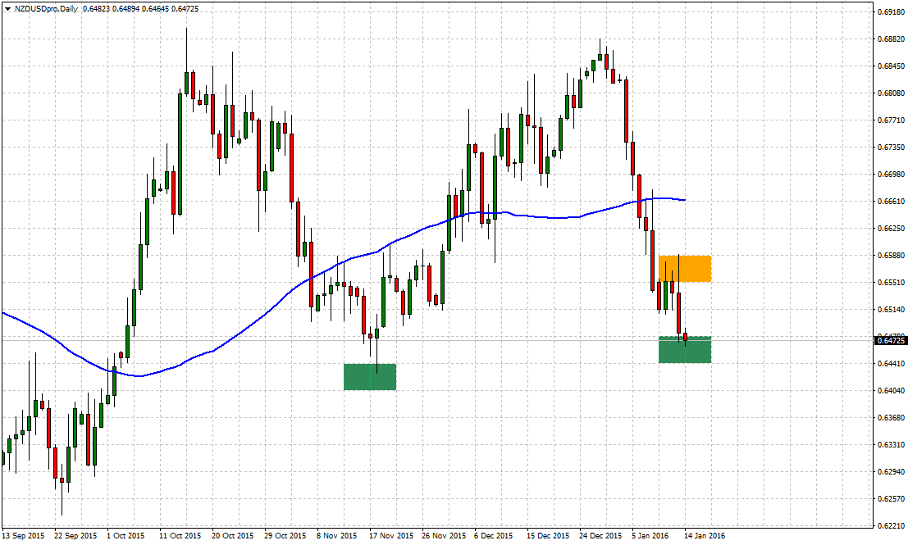Click the 14 Jan 2016 date label
The height and width of the screenshot is (545, 908).
pyautogui.click(x=704, y=536)
